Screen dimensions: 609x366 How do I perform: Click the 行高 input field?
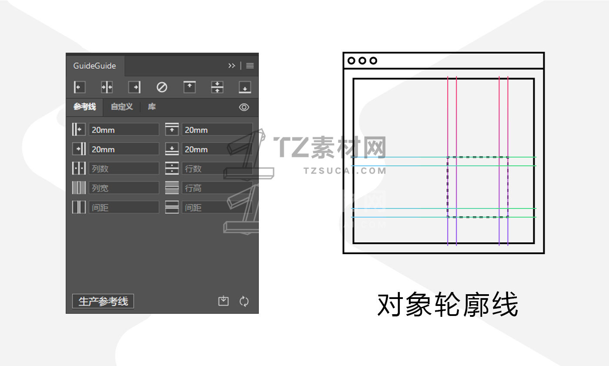point(217,188)
